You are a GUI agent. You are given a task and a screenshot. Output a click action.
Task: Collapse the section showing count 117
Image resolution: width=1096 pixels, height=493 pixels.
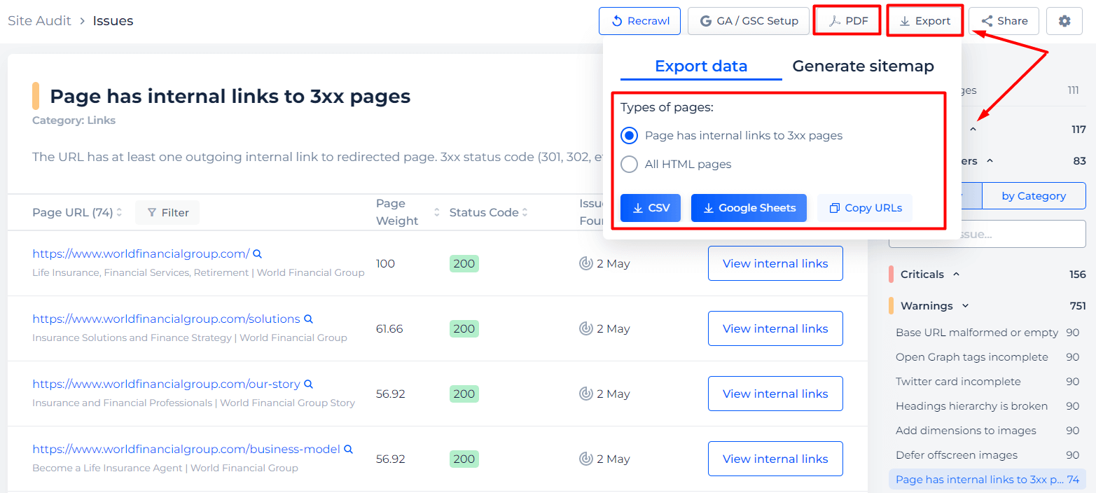tap(973, 130)
